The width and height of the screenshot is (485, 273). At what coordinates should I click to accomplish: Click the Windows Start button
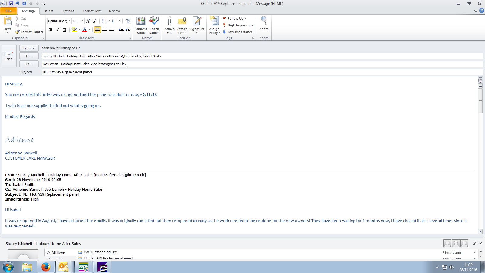click(8, 267)
